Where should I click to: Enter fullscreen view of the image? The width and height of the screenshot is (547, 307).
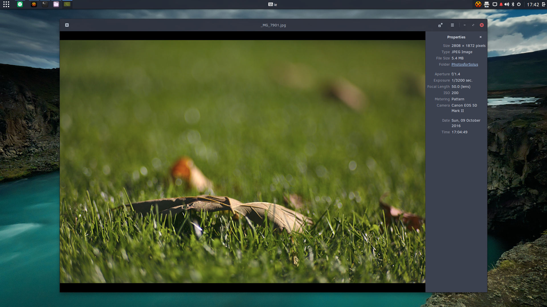(440, 25)
